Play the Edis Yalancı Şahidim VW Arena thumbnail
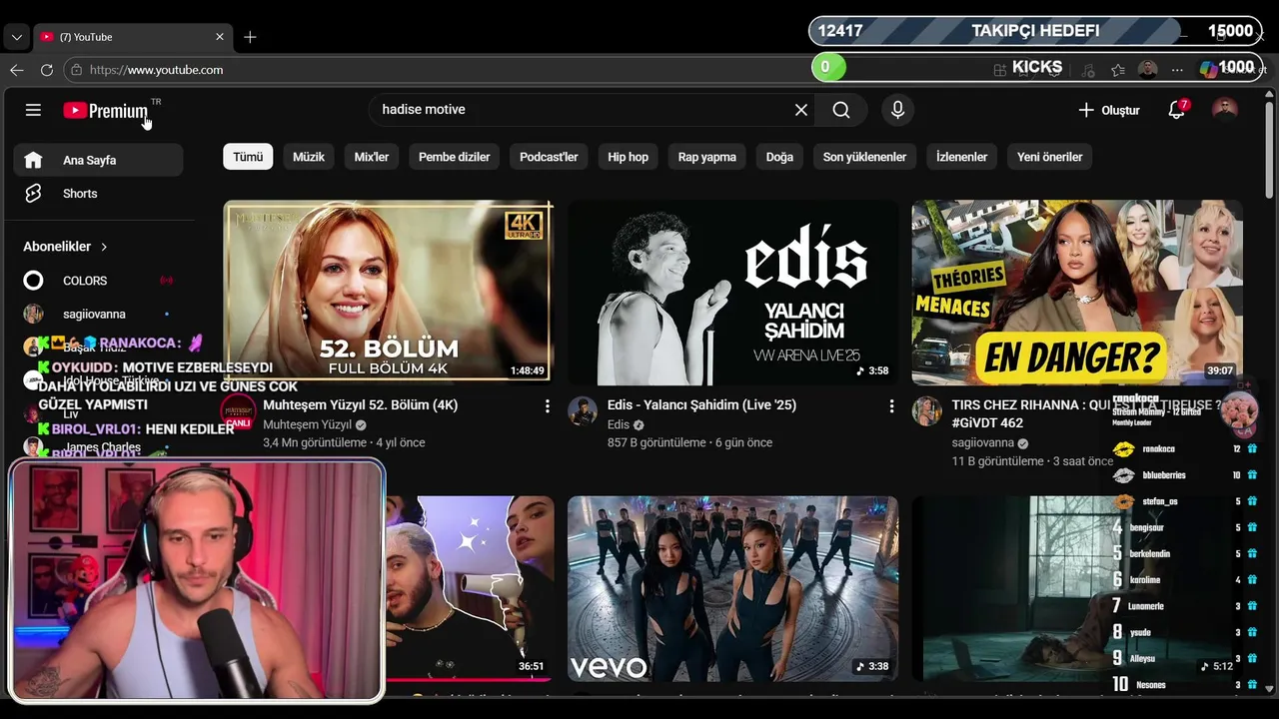The width and height of the screenshot is (1279, 719). click(732, 293)
